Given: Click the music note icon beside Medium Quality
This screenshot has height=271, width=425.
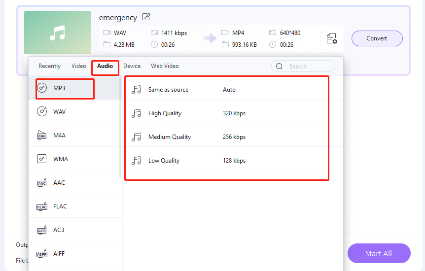Looking at the screenshot, I should (137, 136).
